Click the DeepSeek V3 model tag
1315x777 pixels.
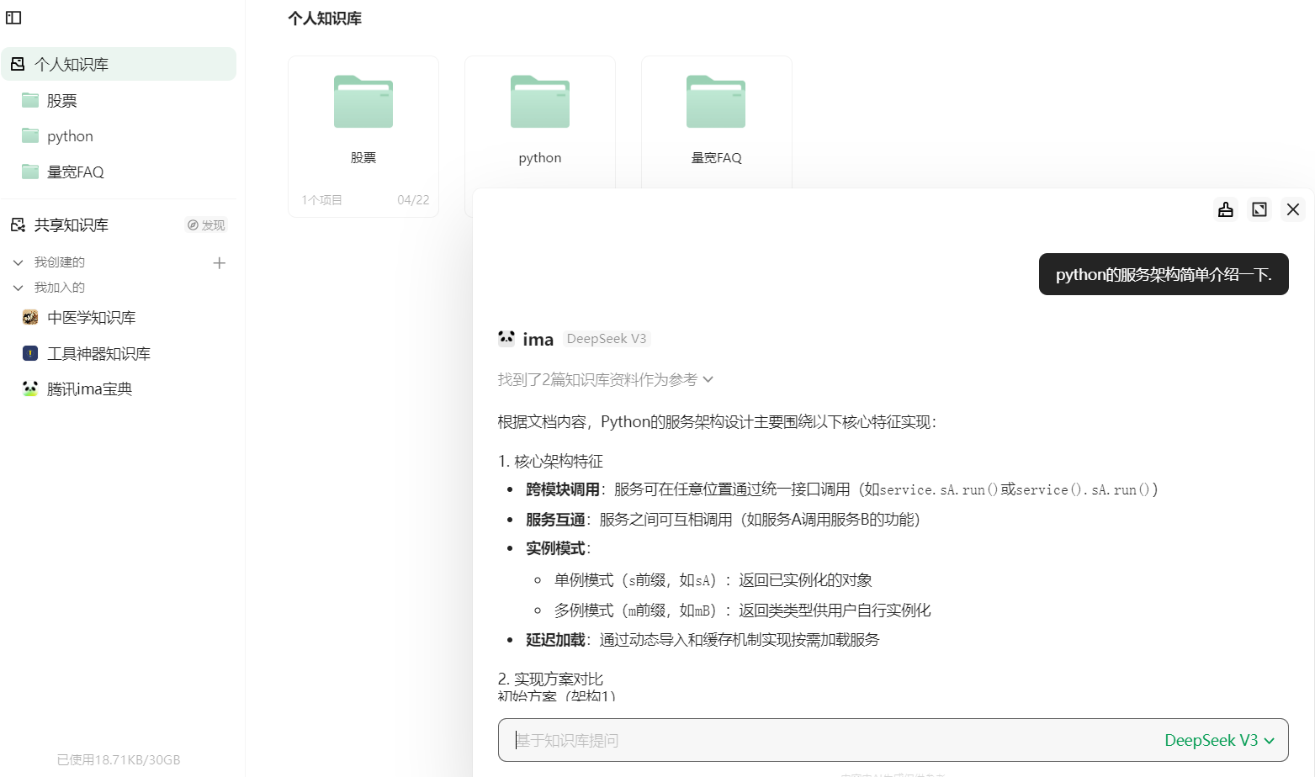click(x=607, y=339)
